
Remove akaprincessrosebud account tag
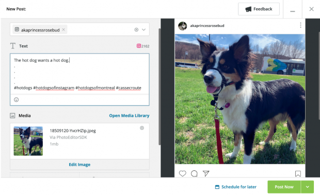pos(63,30)
